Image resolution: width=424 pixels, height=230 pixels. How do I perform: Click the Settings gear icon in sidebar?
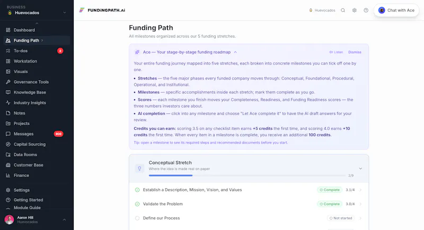point(8,190)
